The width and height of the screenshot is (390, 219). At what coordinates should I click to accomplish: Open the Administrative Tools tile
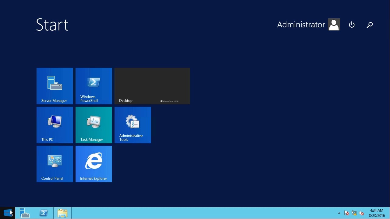133,125
